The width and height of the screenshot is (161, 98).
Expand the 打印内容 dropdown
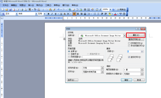(x=102, y=68)
